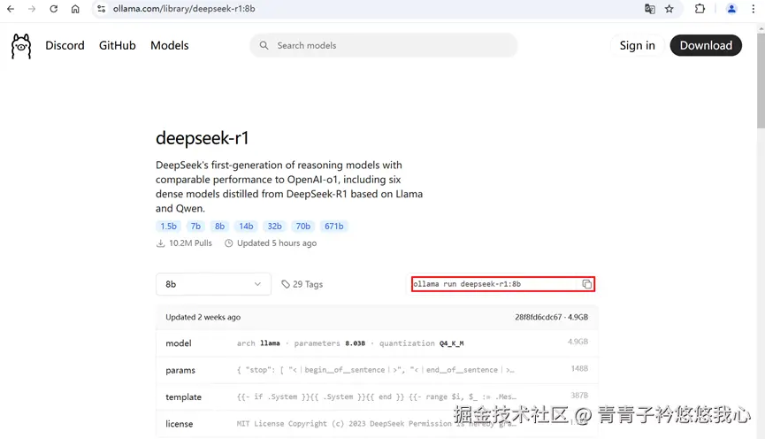Viewport: 765px width, 439px height.
Task: Open the Discord link
Action: tap(65, 45)
